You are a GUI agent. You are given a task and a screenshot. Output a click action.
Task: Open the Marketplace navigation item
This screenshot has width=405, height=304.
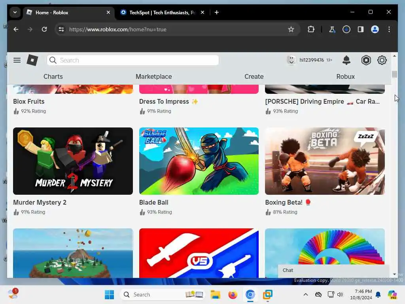coord(154,76)
